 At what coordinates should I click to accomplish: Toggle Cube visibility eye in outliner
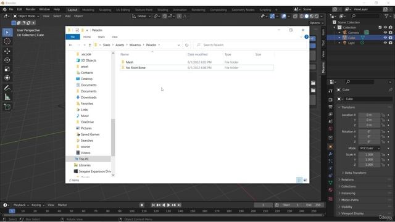pos(385,38)
